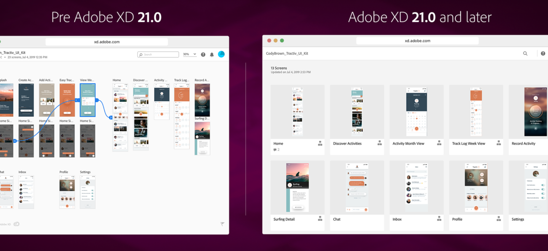The height and width of the screenshot is (251, 548).
Task: Click the pin flag icon at the left window's bottom corner
Action: click(222, 224)
